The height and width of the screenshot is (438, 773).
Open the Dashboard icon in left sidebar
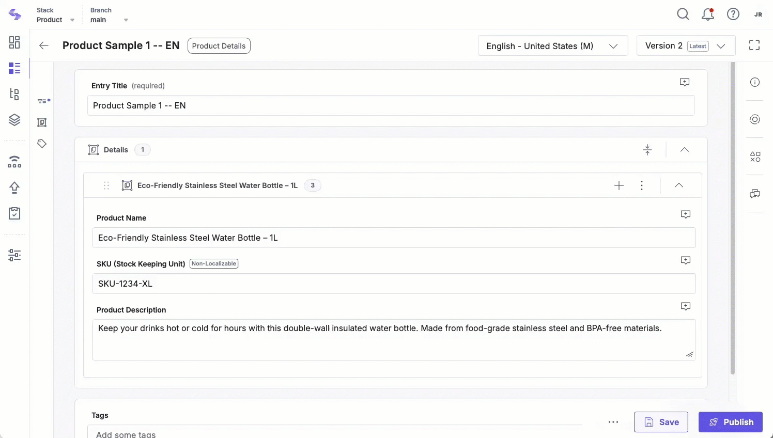click(x=14, y=42)
